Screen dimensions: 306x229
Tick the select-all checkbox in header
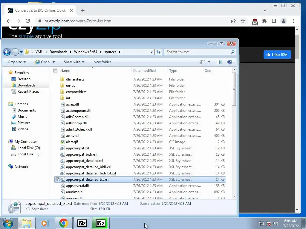[x=55, y=70]
